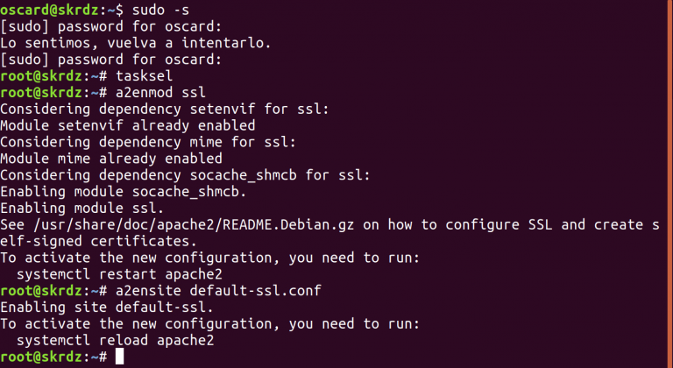Click the 'sudo -s' command text
The image size is (673, 368).
[160, 10]
